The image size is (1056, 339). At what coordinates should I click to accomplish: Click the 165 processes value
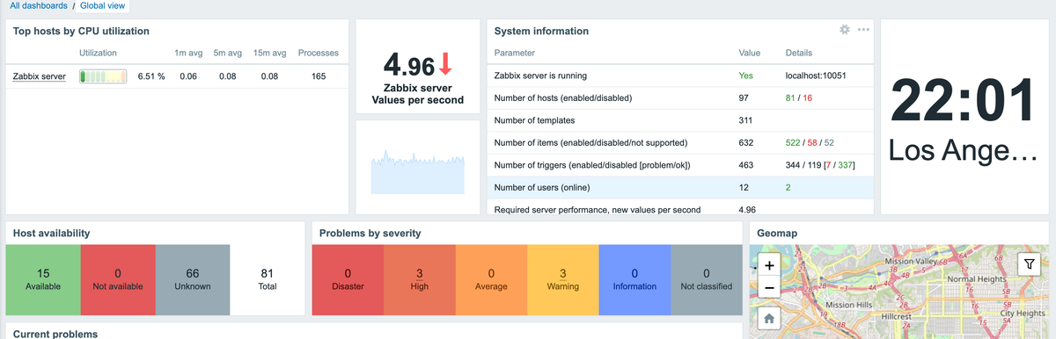[319, 76]
